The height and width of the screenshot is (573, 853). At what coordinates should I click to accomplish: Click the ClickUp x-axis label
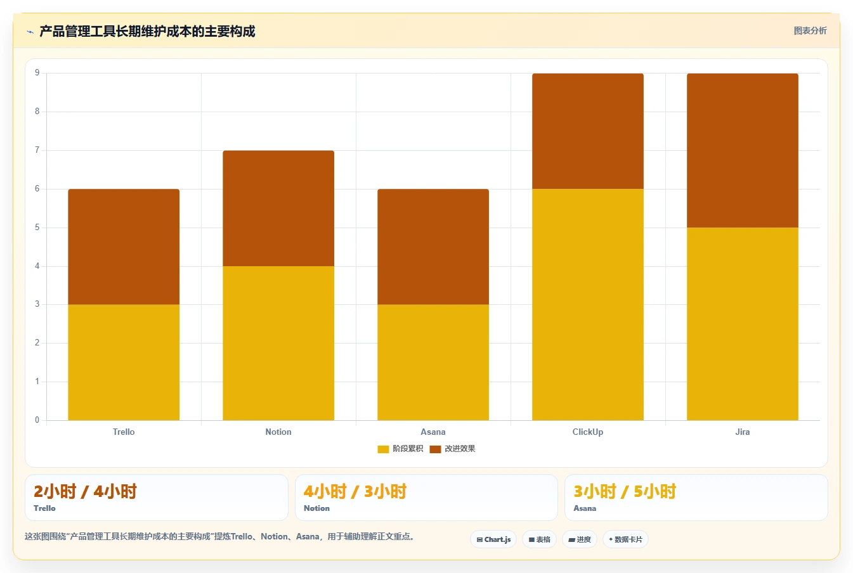coord(588,432)
